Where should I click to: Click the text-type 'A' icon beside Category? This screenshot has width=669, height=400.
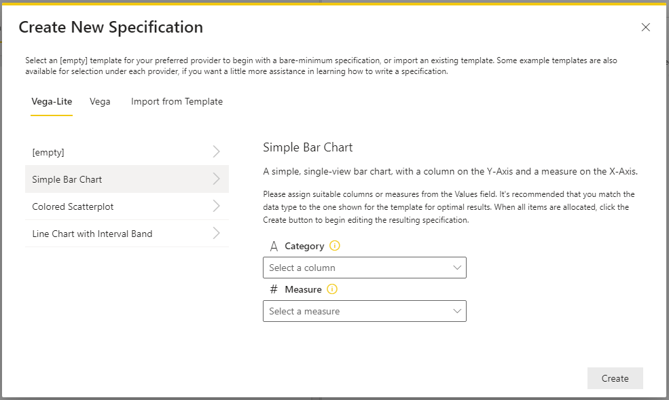click(x=274, y=246)
